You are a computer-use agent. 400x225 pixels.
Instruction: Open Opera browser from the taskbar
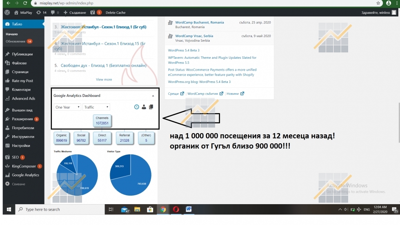[176, 209]
